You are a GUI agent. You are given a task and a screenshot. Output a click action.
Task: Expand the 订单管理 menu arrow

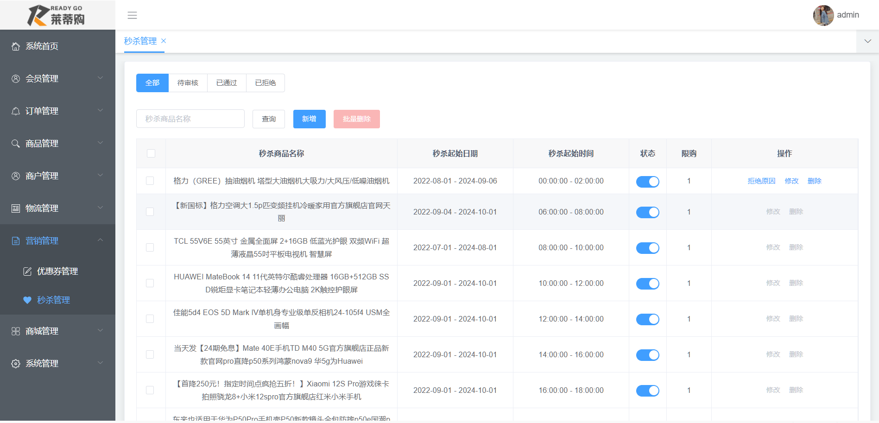tap(100, 110)
